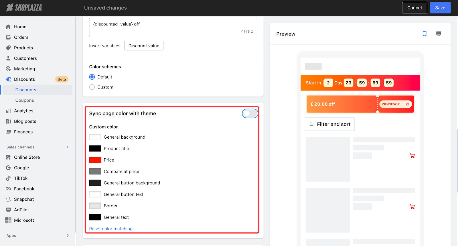Select the Custom color scheme

point(92,87)
